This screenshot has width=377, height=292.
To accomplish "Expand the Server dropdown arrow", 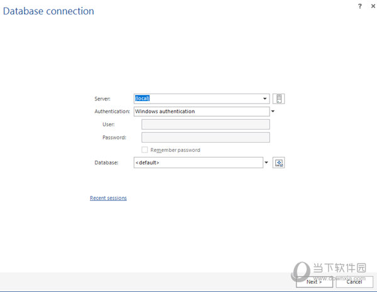I will click(x=266, y=99).
